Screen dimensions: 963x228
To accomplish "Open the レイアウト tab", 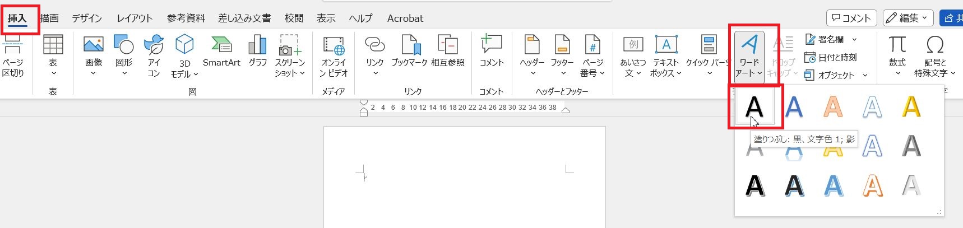I will click(135, 18).
